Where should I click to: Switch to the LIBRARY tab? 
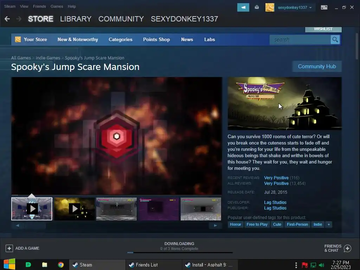click(x=76, y=19)
